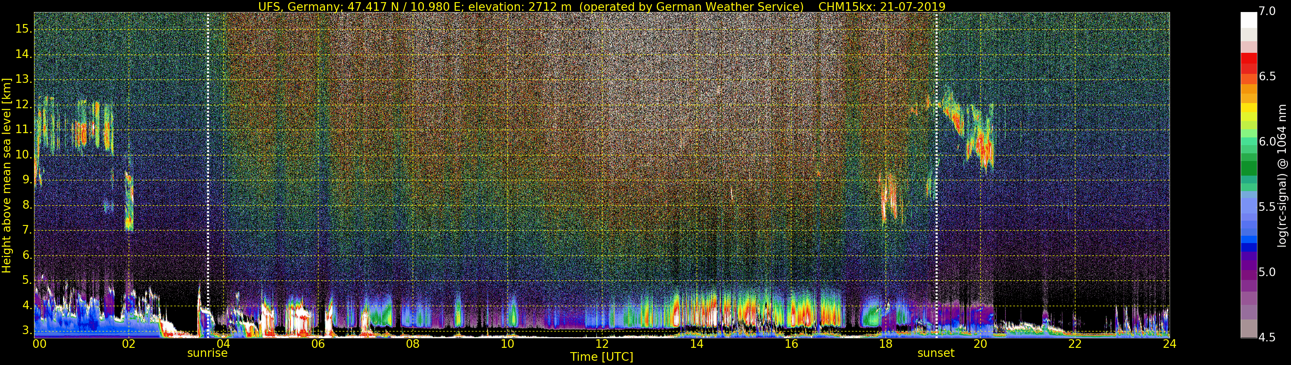Click the 00 hour tick at axis start
Image resolution: width=1291 pixels, height=365 pixels.
39,344
